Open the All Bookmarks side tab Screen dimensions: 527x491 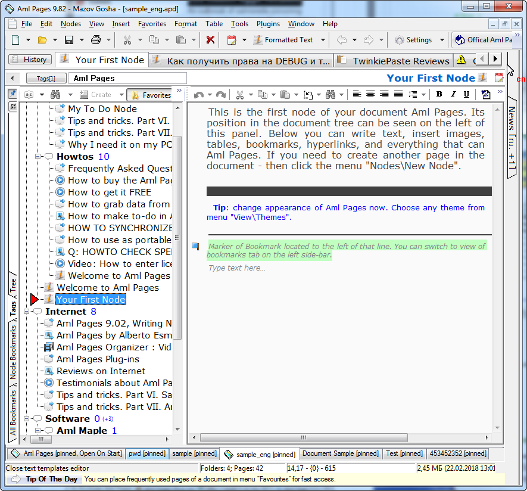(x=13, y=412)
